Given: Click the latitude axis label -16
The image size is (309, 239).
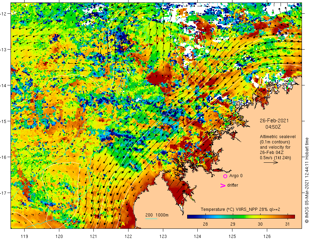Looking at the screenshot, I should [4, 157].
